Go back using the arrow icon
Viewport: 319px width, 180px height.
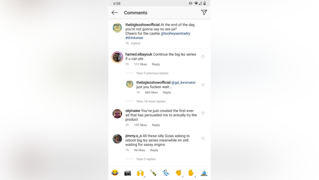click(114, 13)
